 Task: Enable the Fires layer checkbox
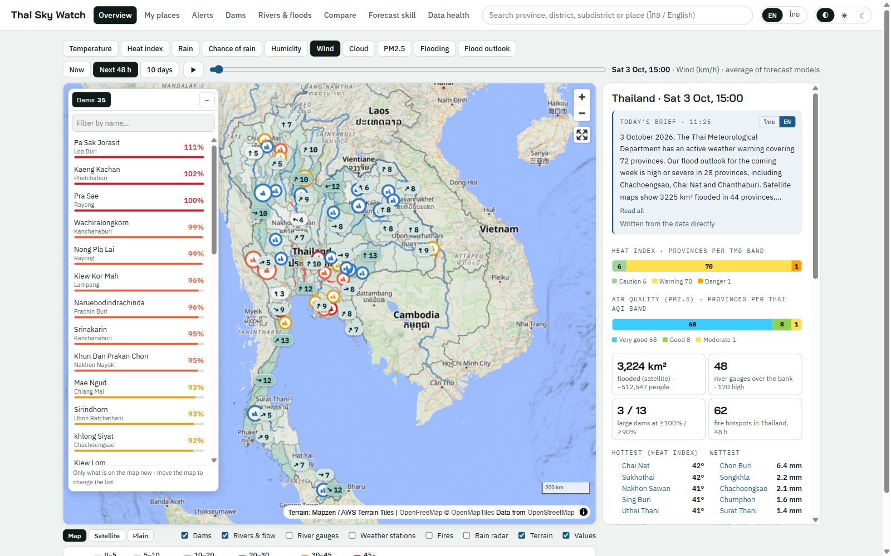click(x=429, y=535)
